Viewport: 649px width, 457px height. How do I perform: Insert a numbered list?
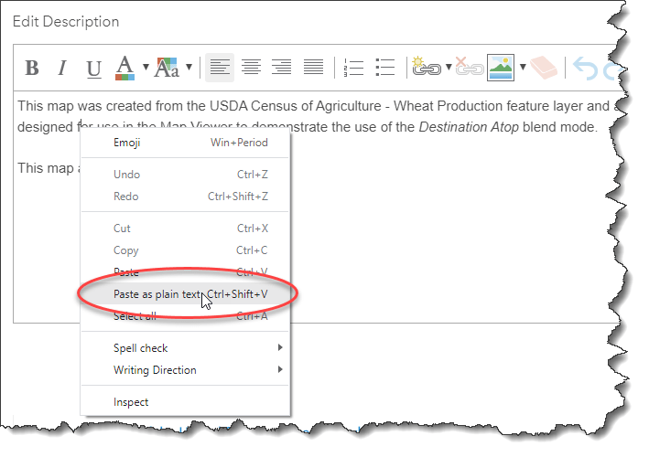[x=353, y=68]
